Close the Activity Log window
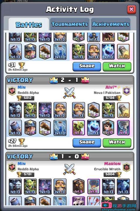Viewport: 140px width, 211px height. (131, 9)
